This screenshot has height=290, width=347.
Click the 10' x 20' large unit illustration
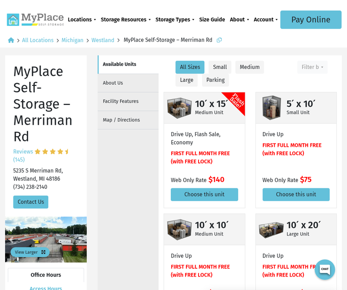point(271,230)
